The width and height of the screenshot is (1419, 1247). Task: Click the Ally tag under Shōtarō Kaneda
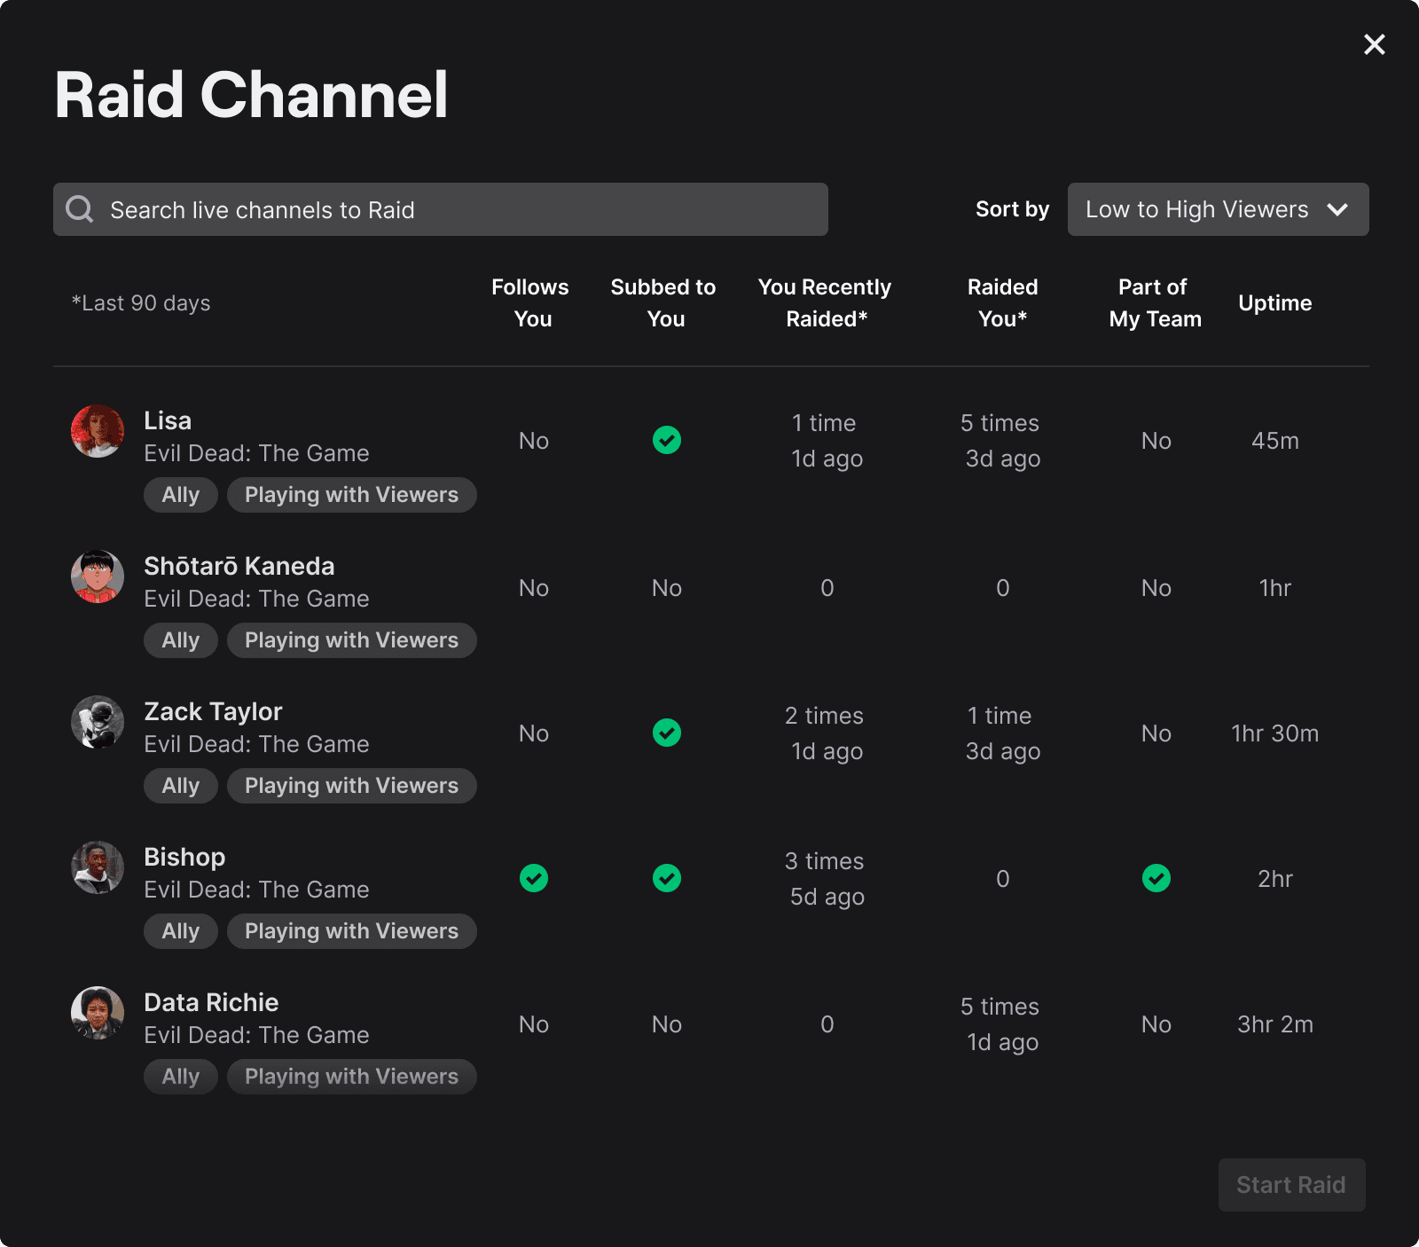181,640
